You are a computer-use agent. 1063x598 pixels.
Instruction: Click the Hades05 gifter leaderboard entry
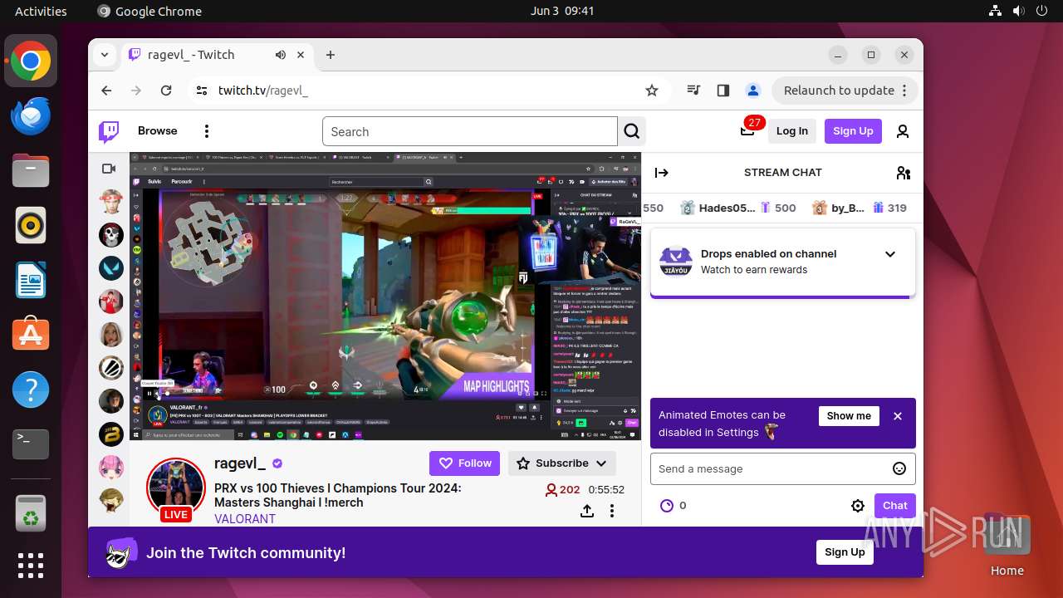(x=738, y=208)
